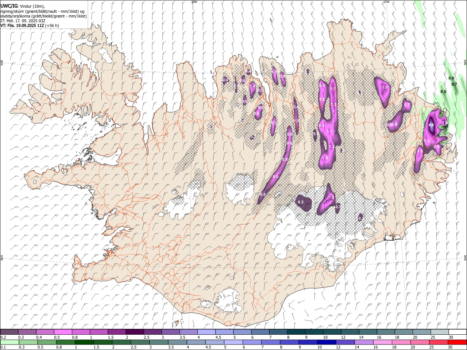Image resolution: width=467 pixels, height=350 pixels.
Task: Click the 0.3 value on the dark purple blob
Action: coord(301,202)
